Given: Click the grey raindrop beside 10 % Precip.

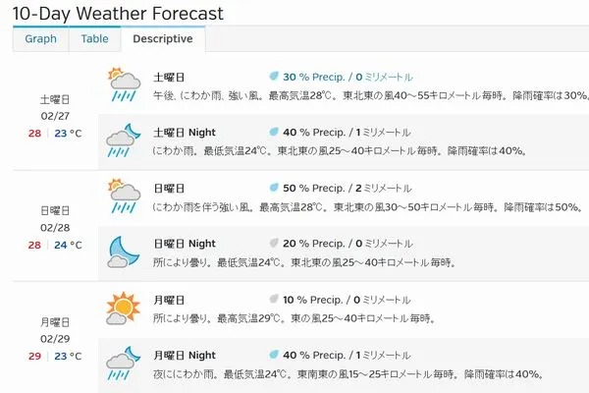Looking at the screenshot, I should tap(274, 299).
